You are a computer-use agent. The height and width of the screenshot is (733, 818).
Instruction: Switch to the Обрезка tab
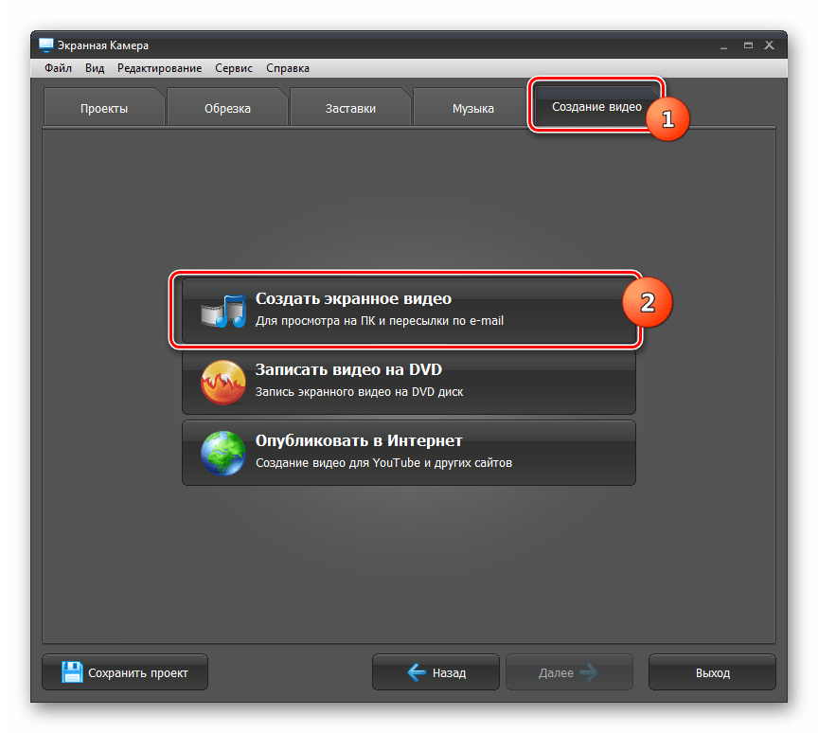(x=227, y=108)
